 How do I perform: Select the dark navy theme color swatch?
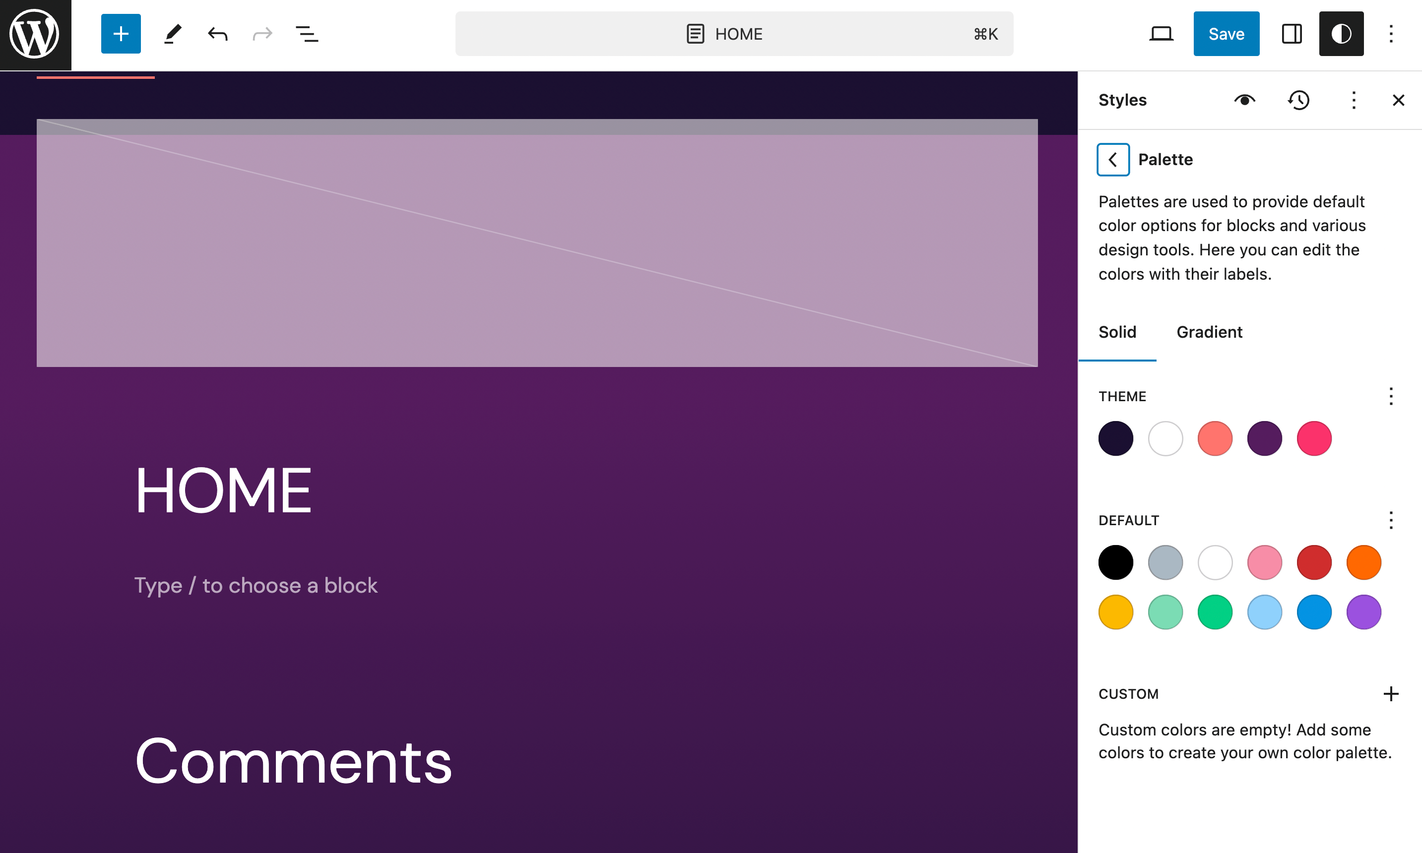pyautogui.click(x=1115, y=438)
